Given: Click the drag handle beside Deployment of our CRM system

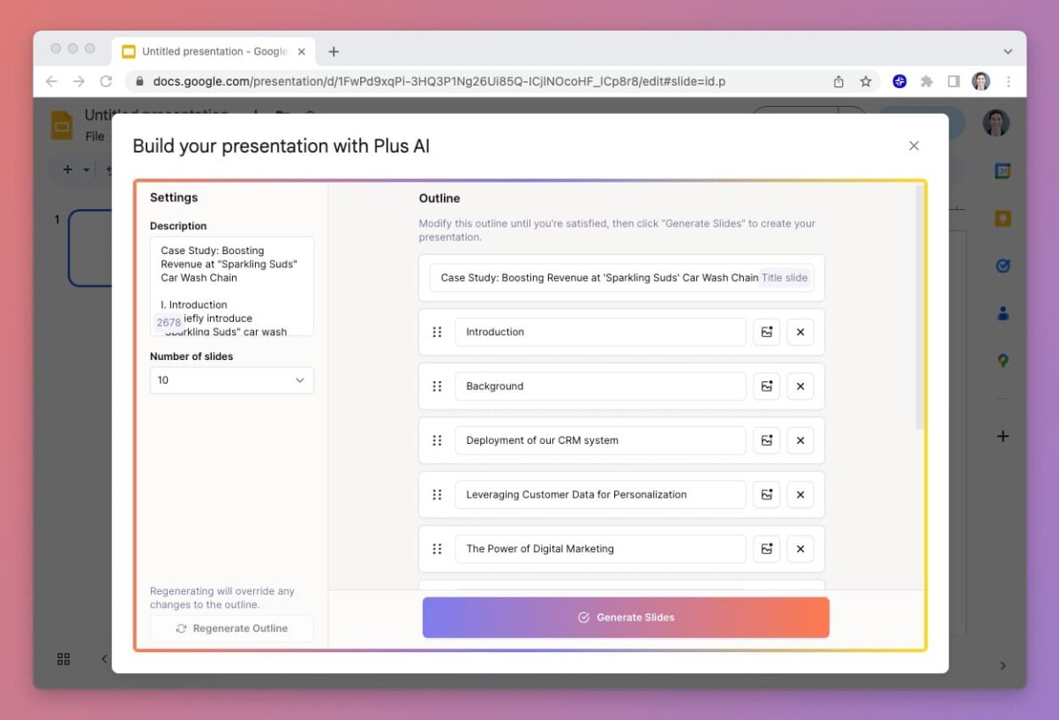Looking at the screenshot, I should tap(437, 440).
